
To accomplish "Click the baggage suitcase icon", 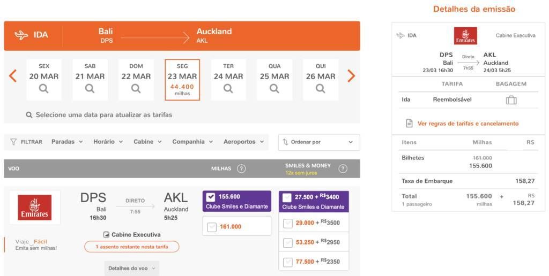I will 511,100.
